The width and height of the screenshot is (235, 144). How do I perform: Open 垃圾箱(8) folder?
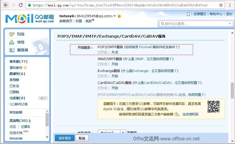(x=17, y=98)
